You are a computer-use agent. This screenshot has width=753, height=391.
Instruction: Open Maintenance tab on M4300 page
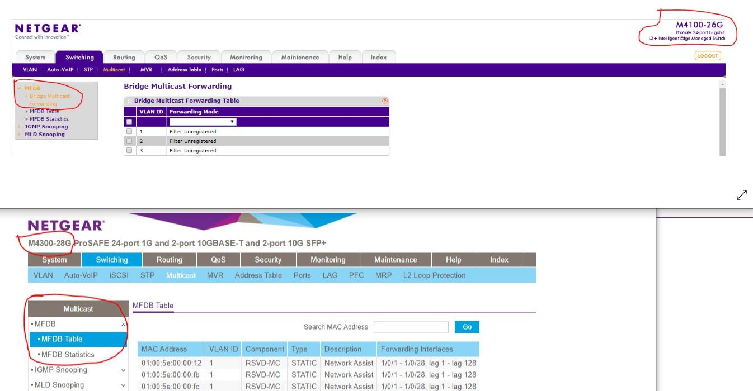396,260
